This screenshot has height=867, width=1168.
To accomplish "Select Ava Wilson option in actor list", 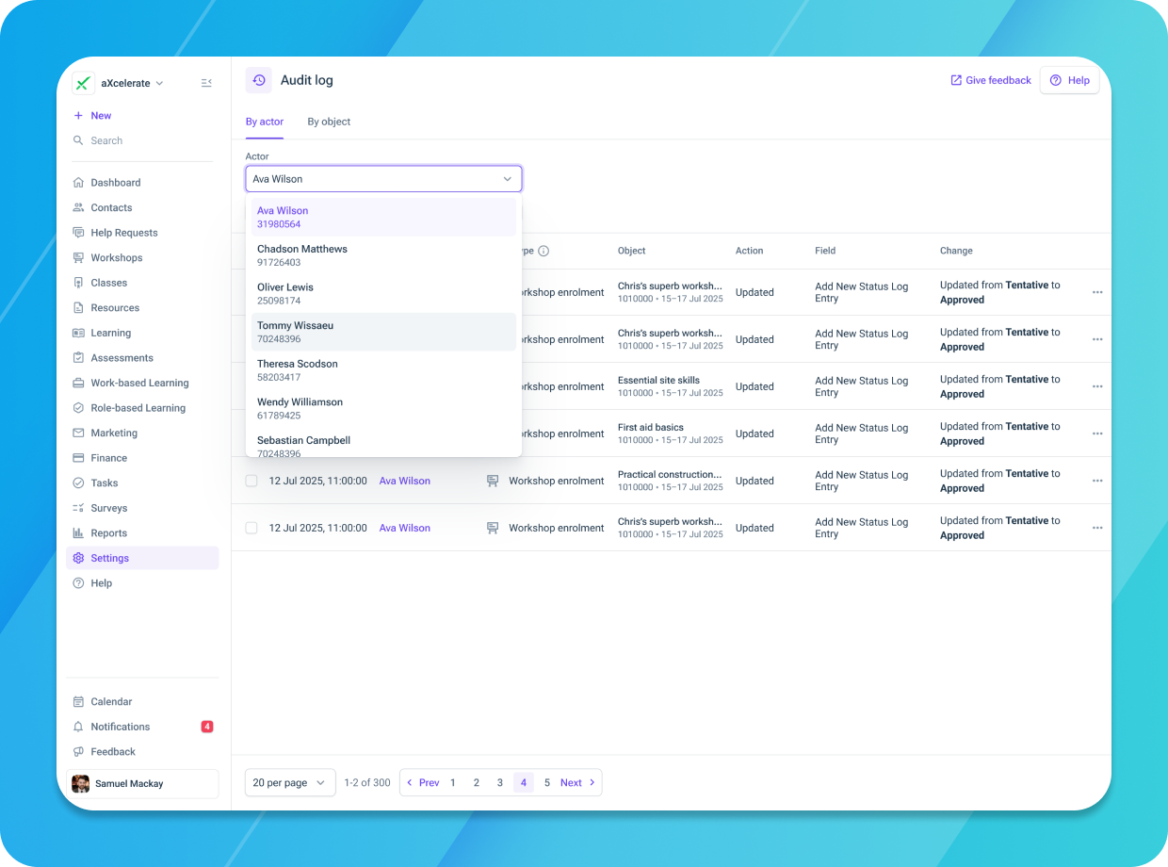I will click(x=383, y=218).
